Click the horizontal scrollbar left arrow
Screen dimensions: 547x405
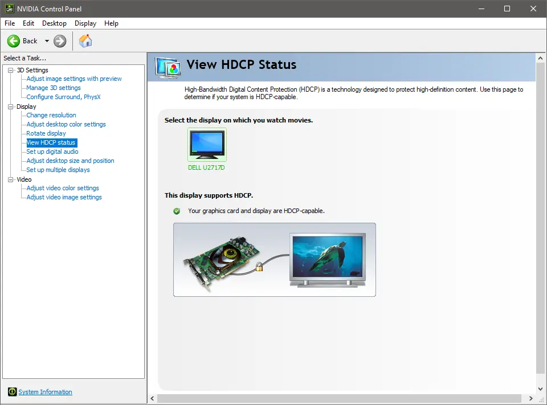click(x=152, y=398)
